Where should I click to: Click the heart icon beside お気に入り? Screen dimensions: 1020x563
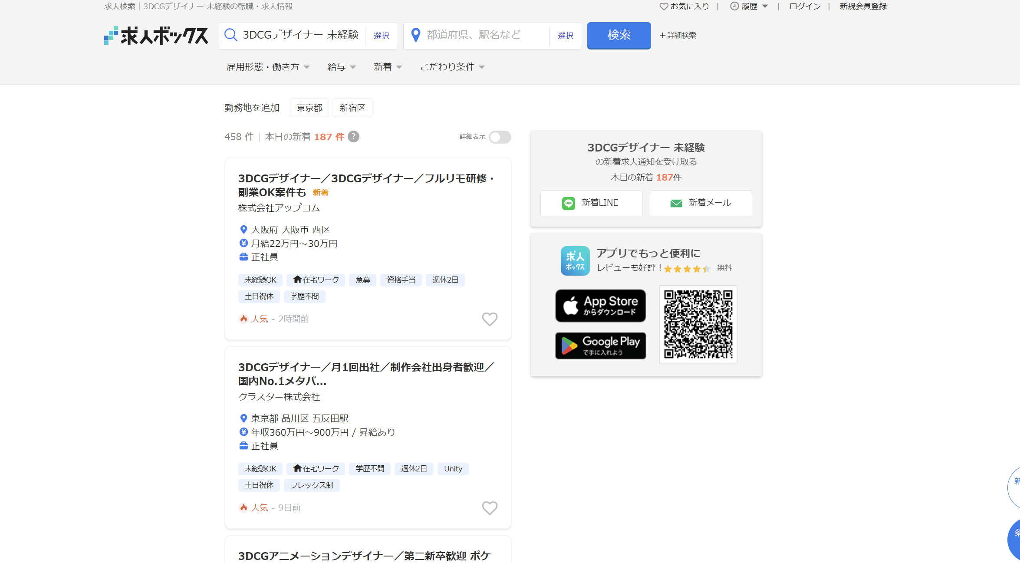664,7
